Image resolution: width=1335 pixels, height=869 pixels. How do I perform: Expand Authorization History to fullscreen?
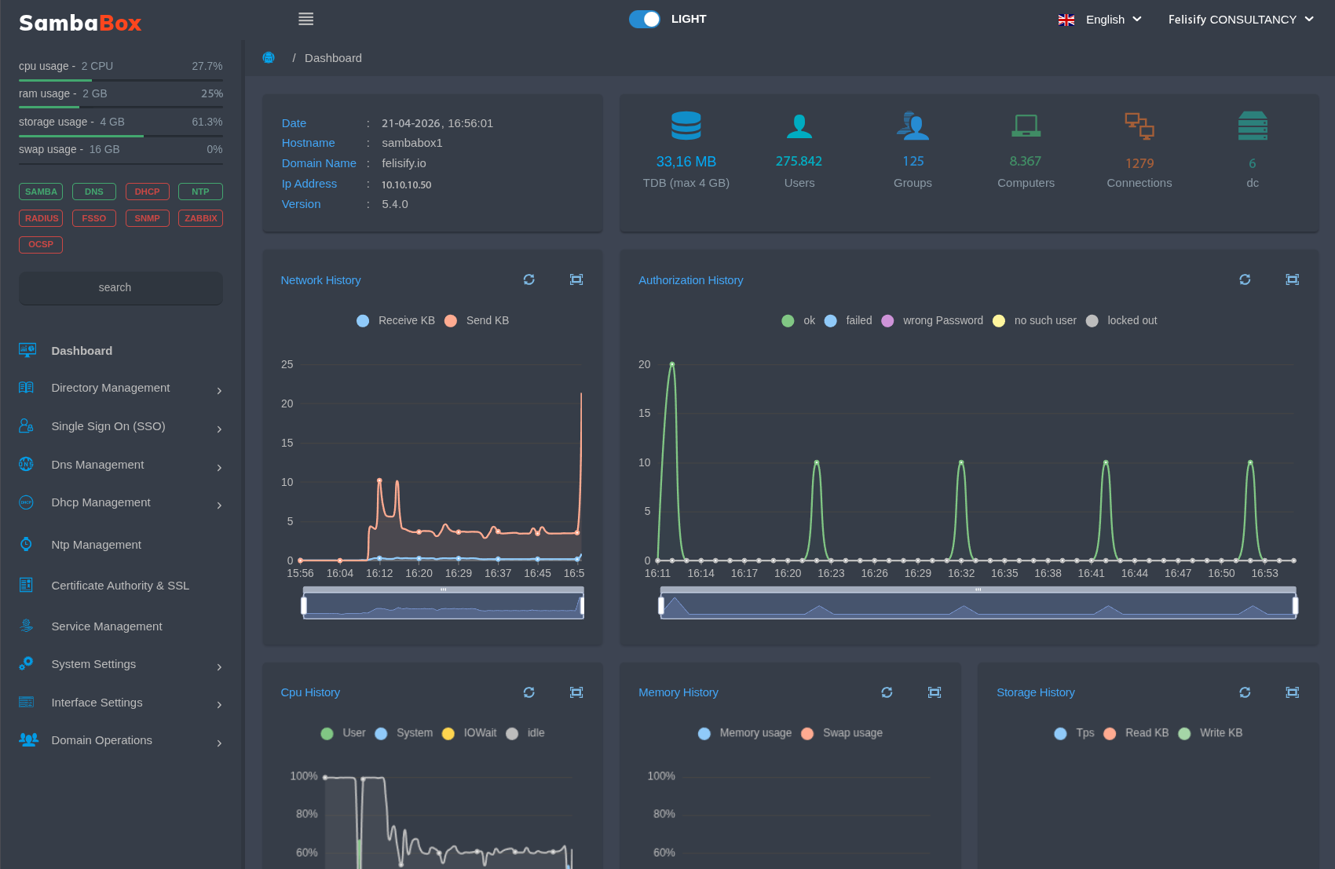coord(1292,279)
